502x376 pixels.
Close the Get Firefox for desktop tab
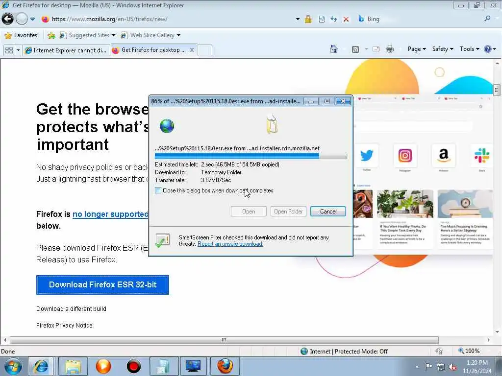[x=192, y=50]
